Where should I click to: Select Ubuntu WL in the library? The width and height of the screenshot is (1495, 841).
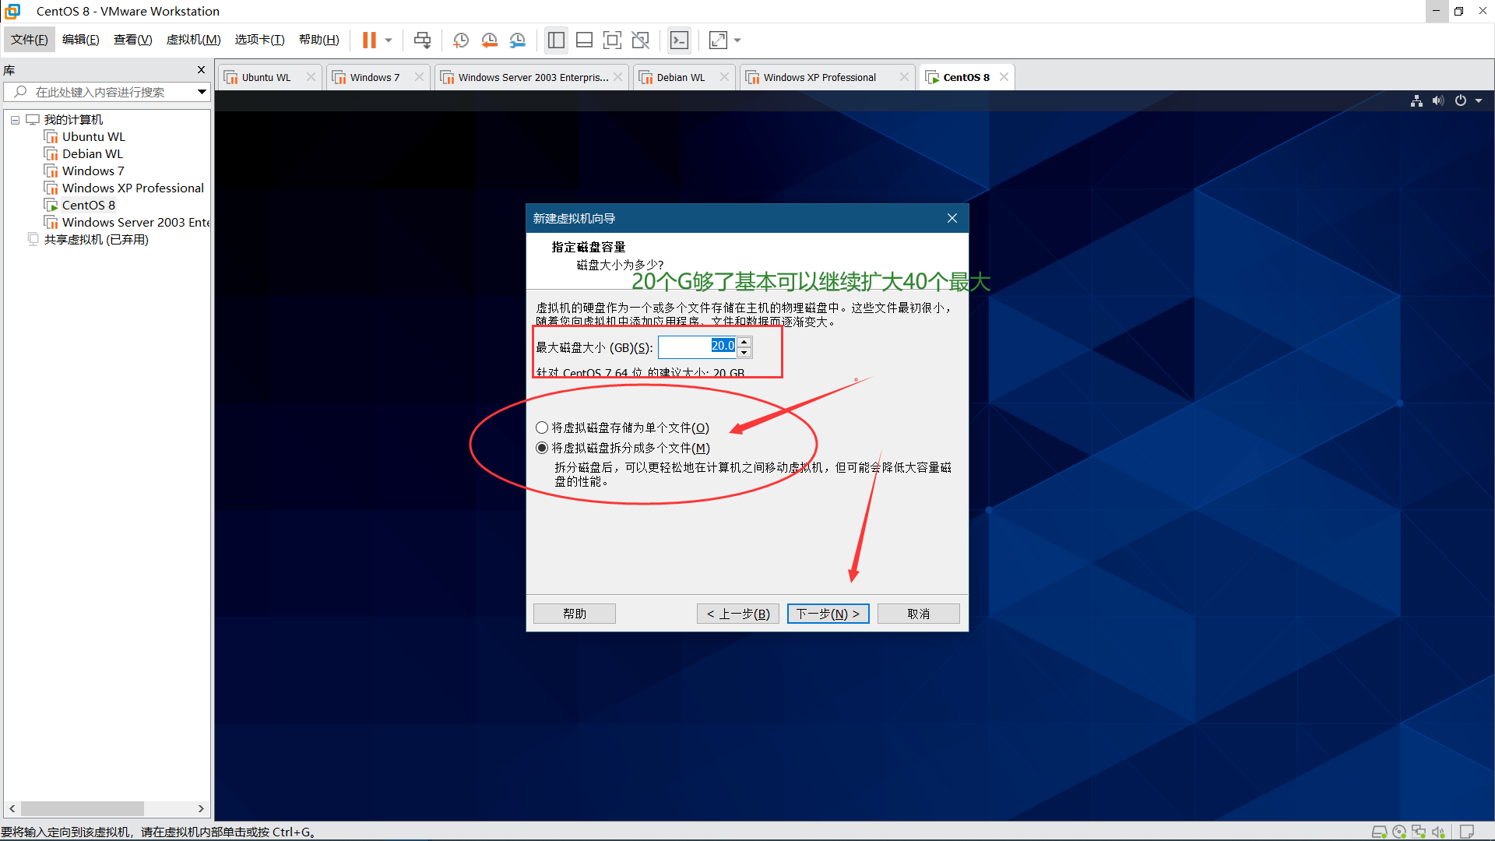pyautogui.click(x=93, y=137)
